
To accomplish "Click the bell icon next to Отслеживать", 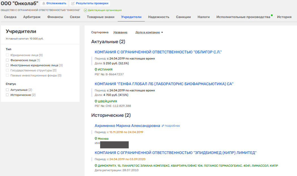I will coord(44,3).
